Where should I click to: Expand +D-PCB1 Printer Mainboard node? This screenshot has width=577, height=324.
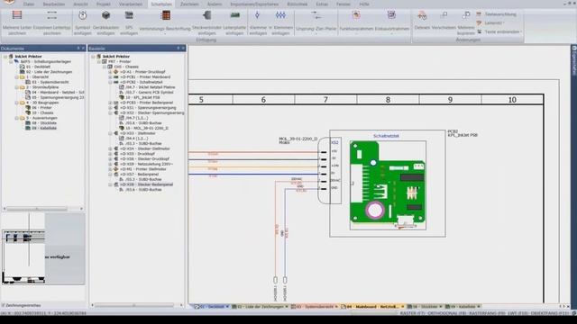tap(110, 77)
